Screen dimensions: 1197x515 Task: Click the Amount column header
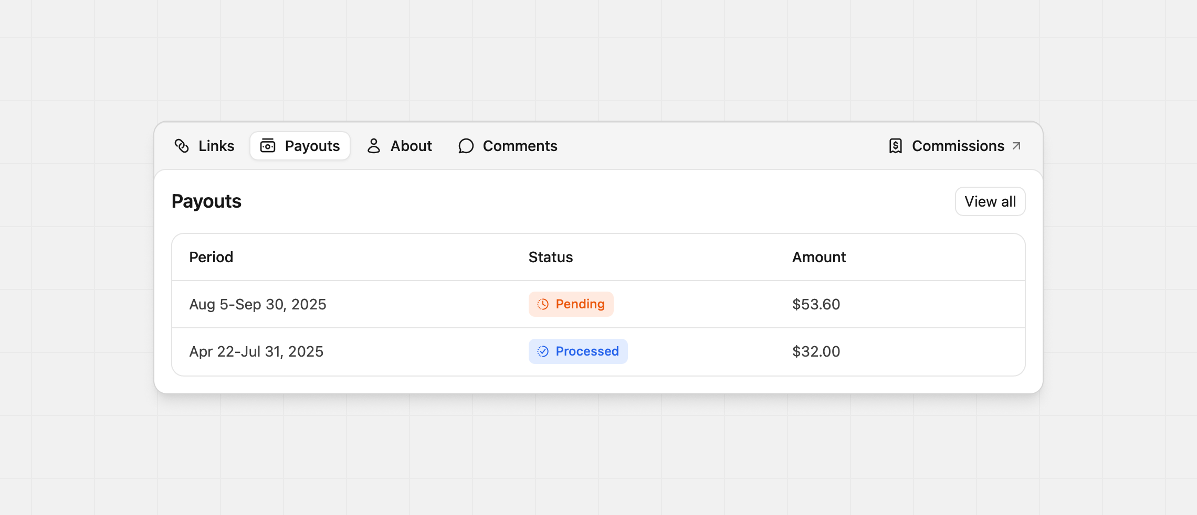pyautogui.click(x=819, y=257)
